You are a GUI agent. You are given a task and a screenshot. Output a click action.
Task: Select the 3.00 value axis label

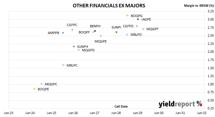(211, 19)
